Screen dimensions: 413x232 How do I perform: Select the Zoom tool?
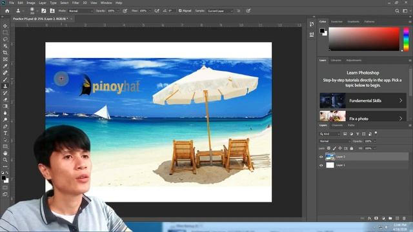pyautogui.click(x=5, y=160)
